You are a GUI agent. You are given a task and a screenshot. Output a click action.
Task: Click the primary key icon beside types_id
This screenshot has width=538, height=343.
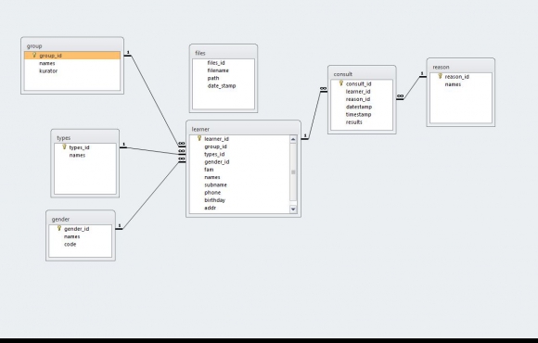[64, 146]
